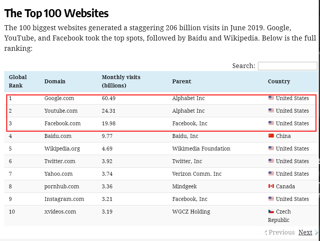
Task: Focus the Search input field
Action: (x=287, y=66)
